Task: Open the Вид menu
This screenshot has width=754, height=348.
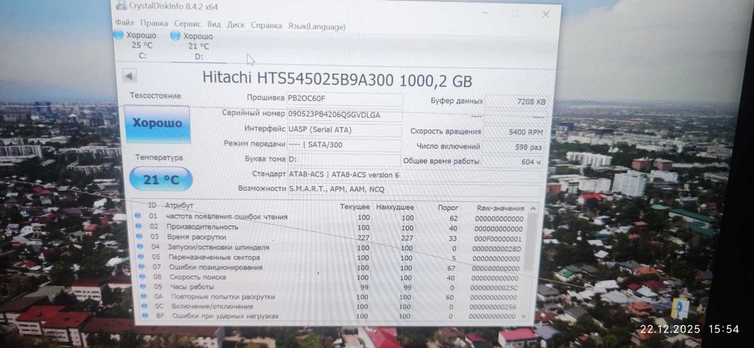Action: (214, 25)
